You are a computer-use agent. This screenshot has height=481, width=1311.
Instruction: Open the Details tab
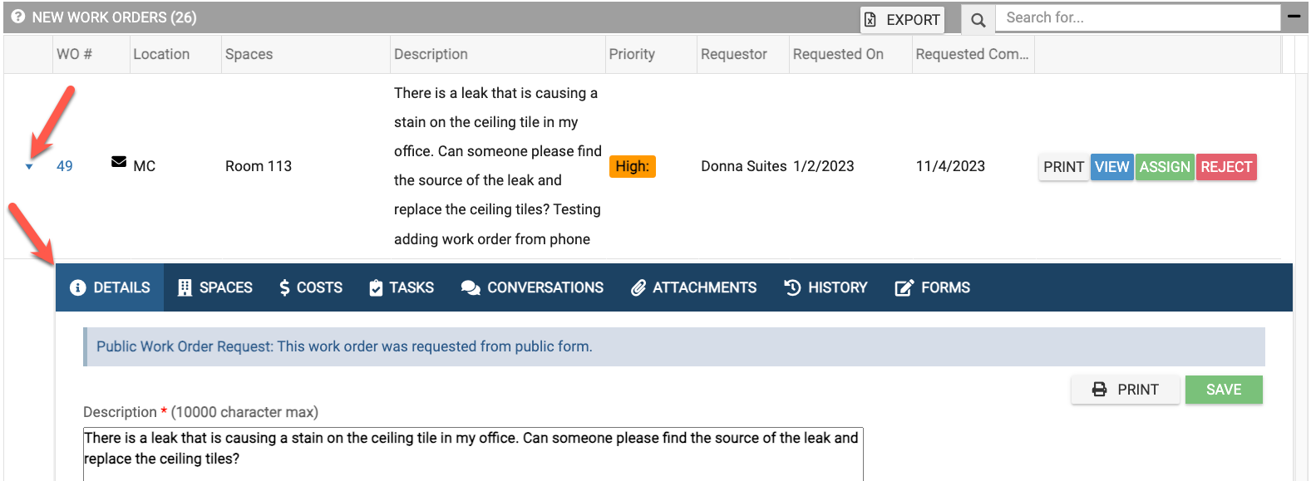pos(111,287)
